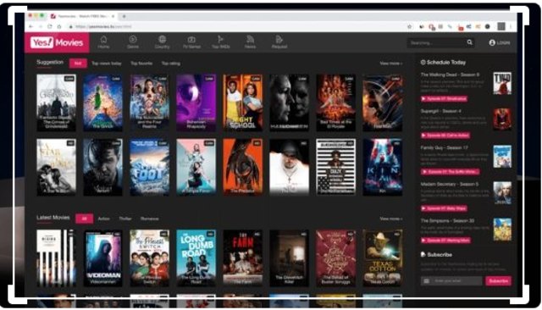This screenshot has height=310, width=542.
Task: Click the Walking Dead schedule thumbnail
Action: (x=502, y=83)
